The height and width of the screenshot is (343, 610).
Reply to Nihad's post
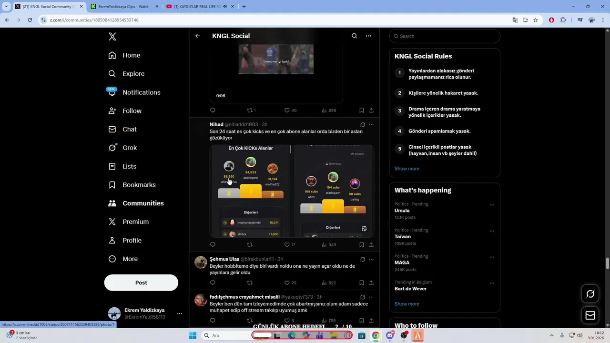[x=213, y=244]
